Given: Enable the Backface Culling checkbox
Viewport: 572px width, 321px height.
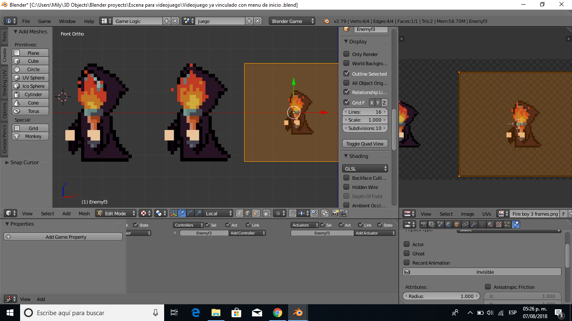Looking at the screenshot, I should [346, 178].
